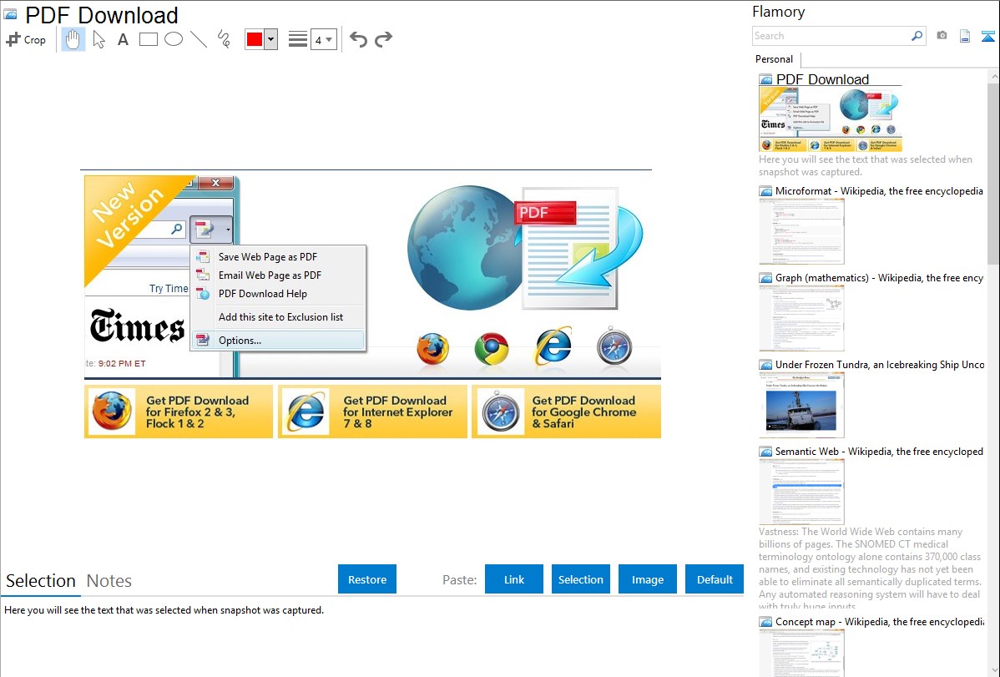Switch to the Notes tab

[x=109, y=581]
